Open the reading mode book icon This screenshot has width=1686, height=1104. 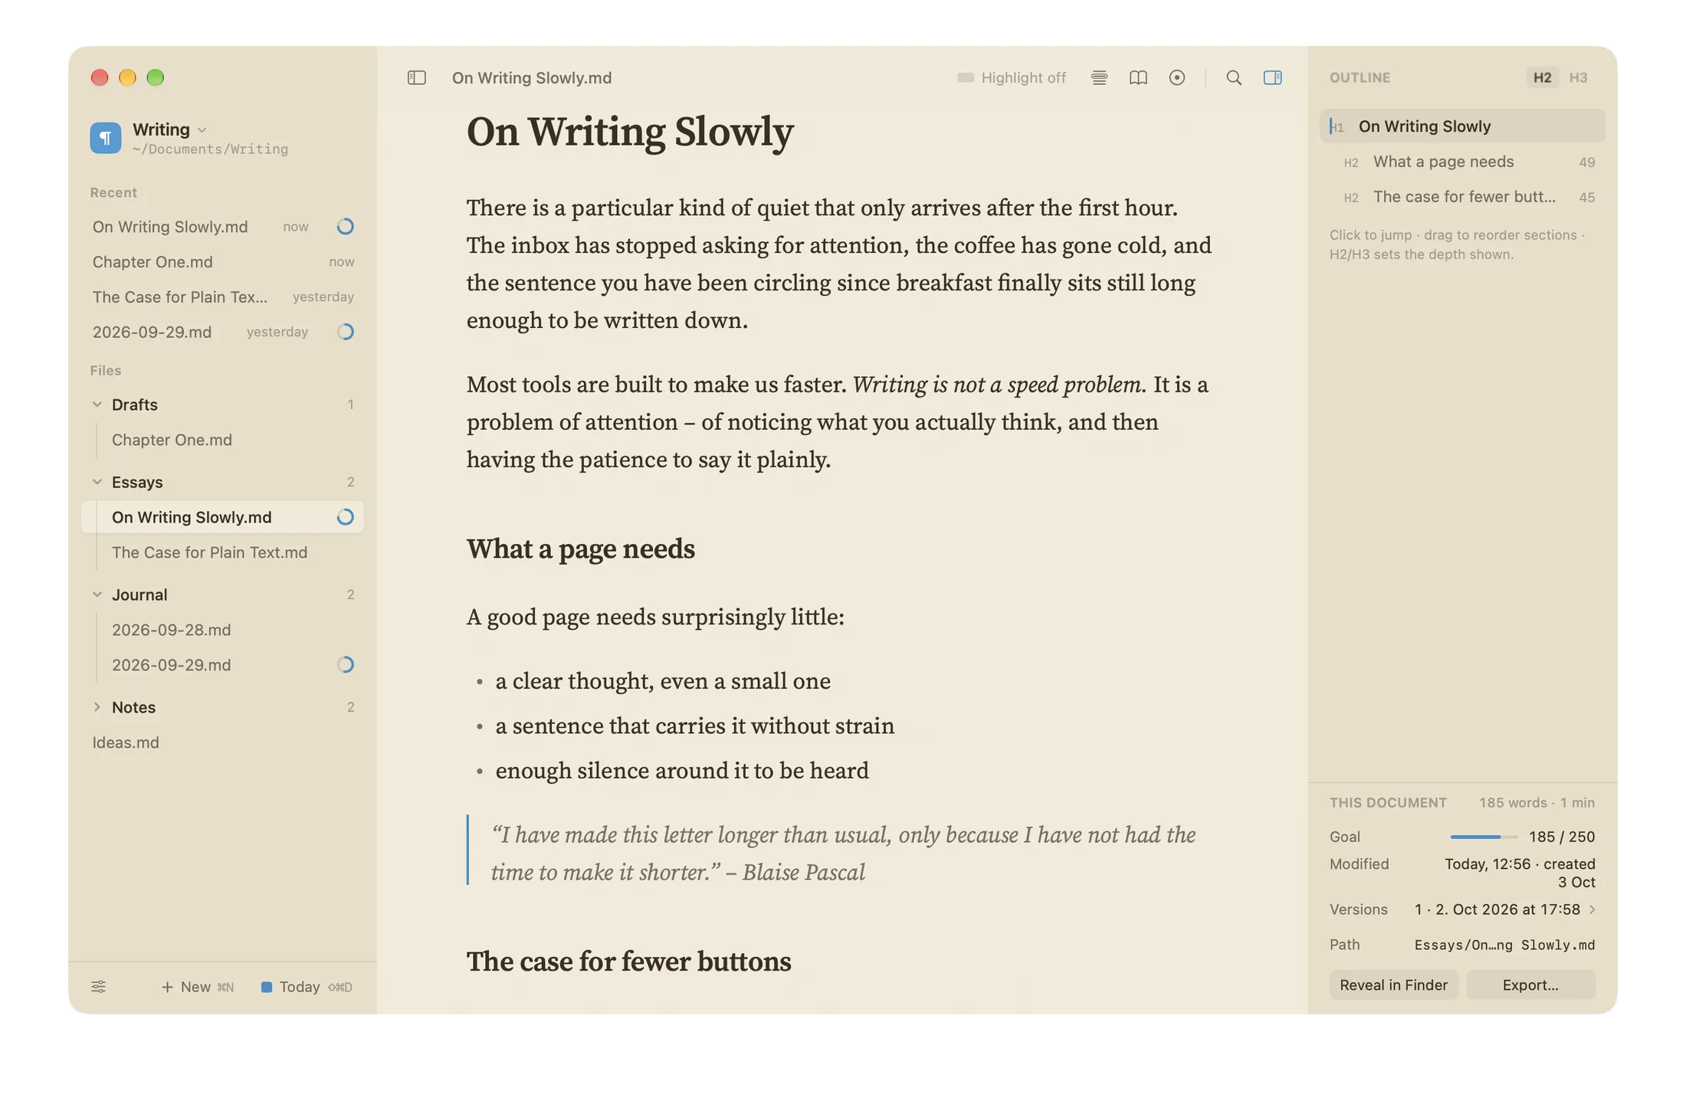click(1138, 77)
